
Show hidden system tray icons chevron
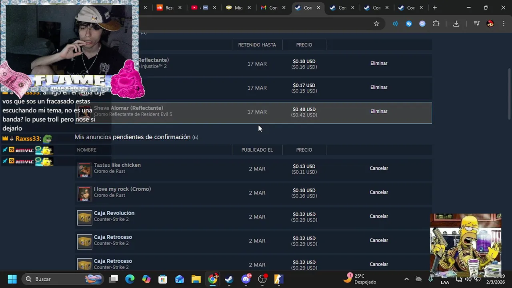406,279
